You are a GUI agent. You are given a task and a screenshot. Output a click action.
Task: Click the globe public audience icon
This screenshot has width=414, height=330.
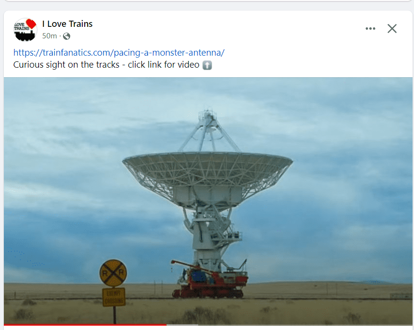point(66,36)
